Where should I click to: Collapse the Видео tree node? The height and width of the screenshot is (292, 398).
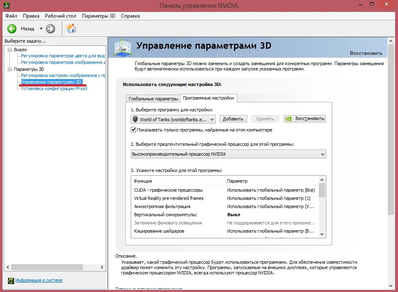point(10,50)
